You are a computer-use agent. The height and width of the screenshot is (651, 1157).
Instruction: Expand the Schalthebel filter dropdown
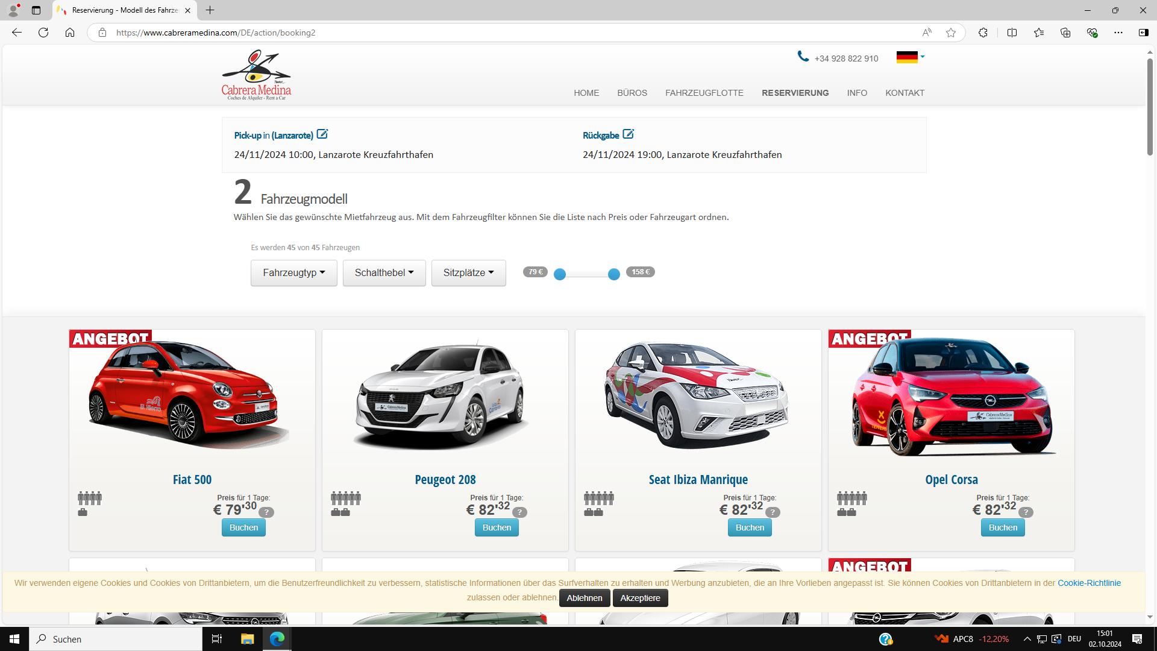(384, 273)
